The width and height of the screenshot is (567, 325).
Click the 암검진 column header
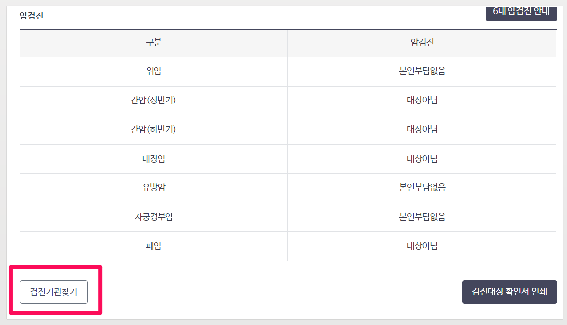[x=422, y=42]
